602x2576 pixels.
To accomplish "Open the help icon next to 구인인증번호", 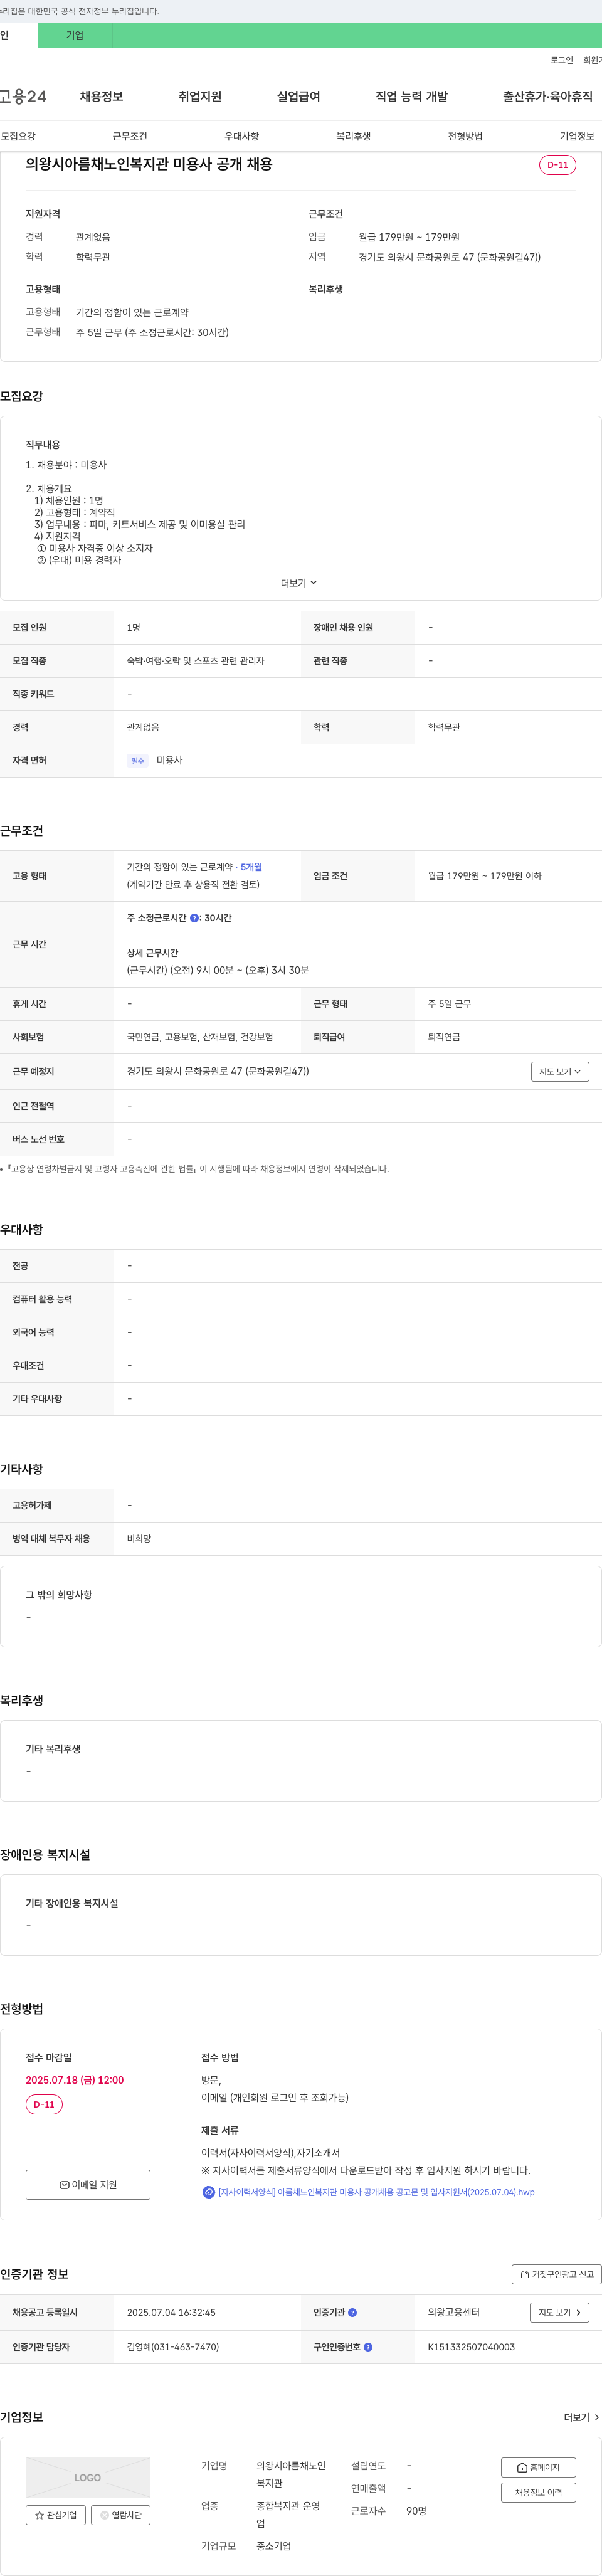I will (x=368, y=2346).
